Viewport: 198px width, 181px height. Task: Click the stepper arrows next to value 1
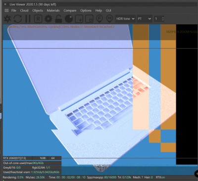pyautogui.click(x=163, y=19)
